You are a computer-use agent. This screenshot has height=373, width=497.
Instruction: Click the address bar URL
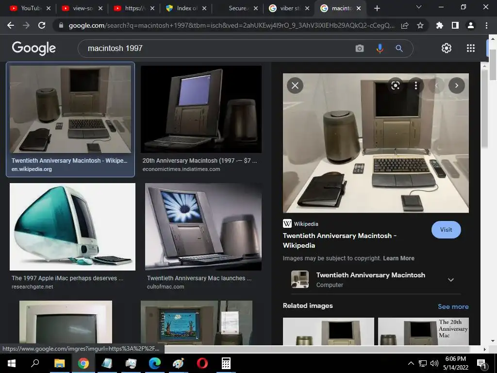coord(232,26)
